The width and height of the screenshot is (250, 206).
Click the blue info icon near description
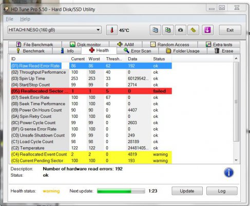(228, 173)
